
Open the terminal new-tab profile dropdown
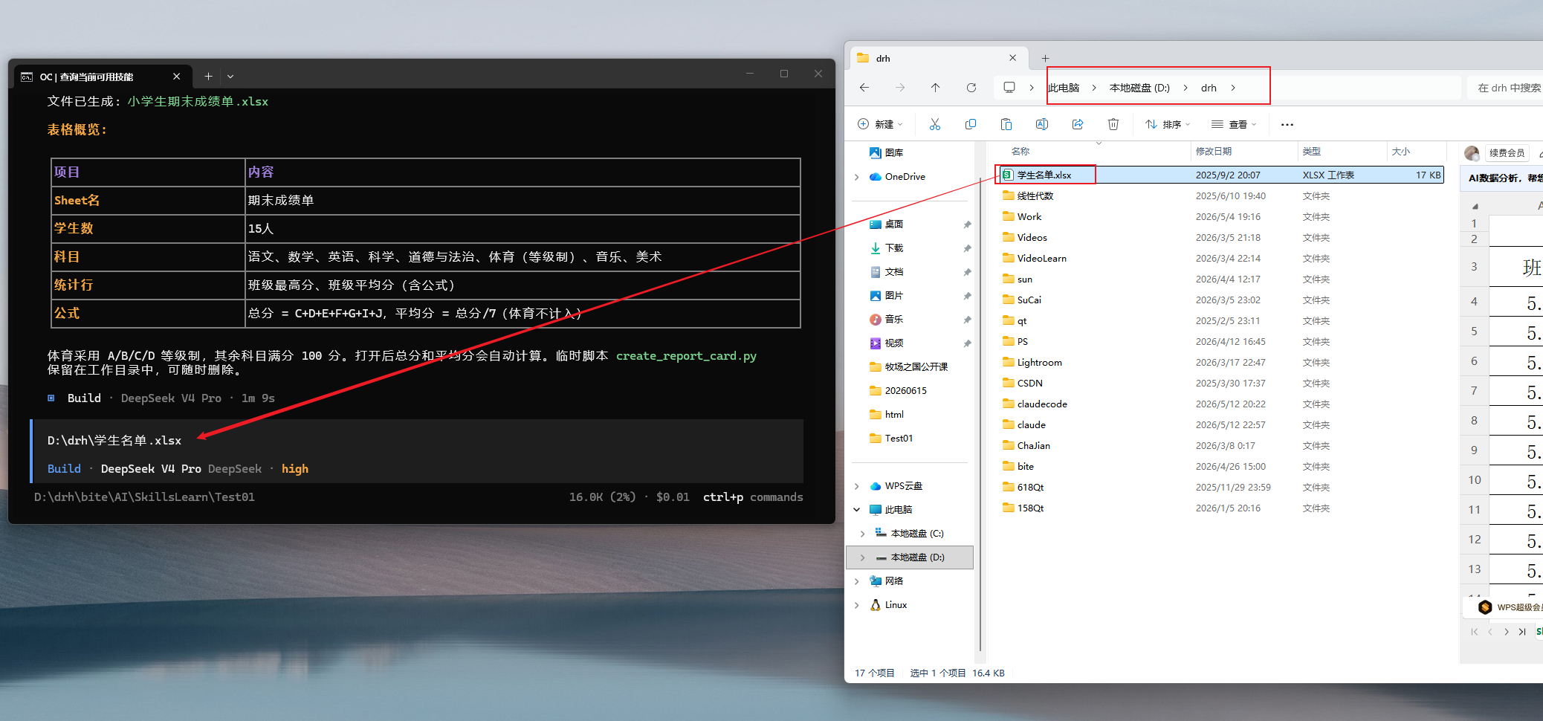pyautogui.click(x=230, y=77)
